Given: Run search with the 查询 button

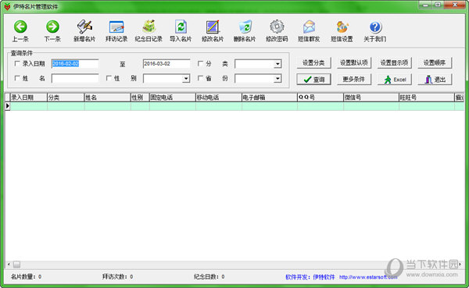Looking at the screenshot, I should (x=313, y=80).
